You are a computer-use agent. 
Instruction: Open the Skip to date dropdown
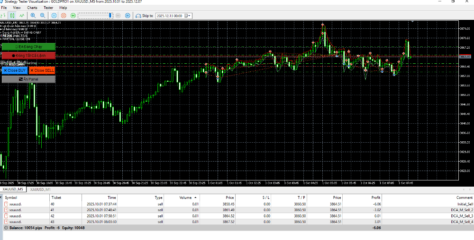point(189,16)
